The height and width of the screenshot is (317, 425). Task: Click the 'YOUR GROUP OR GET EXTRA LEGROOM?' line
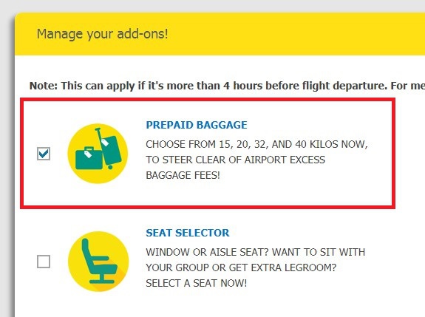point(241,267)
